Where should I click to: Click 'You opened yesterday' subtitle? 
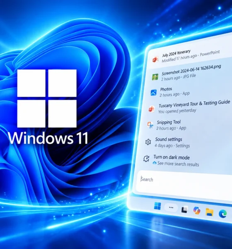(x=177, y=111)
